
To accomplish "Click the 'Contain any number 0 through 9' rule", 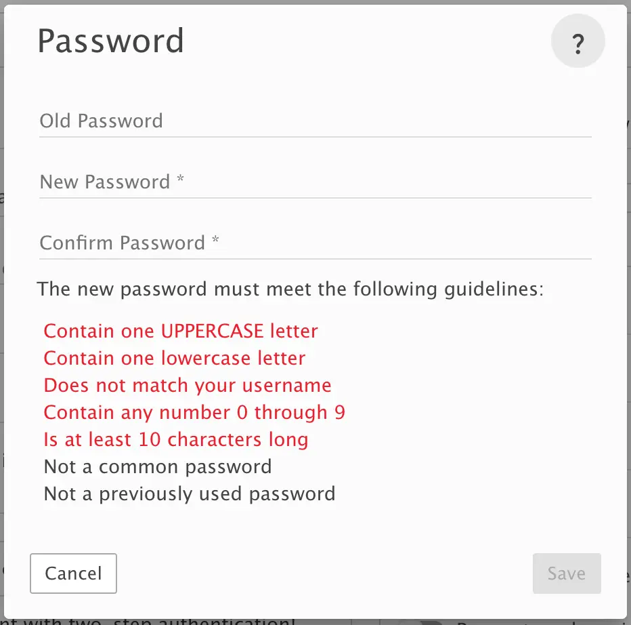I will point(194,413).
